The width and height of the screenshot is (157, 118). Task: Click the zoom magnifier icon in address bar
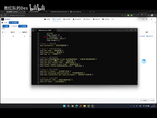(122, 15)
